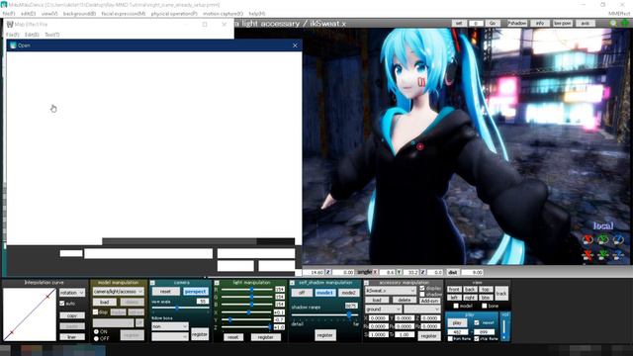The image size is (633, 356).
Task: Open the view menu in MikuMikuDance
Action: 49,14
